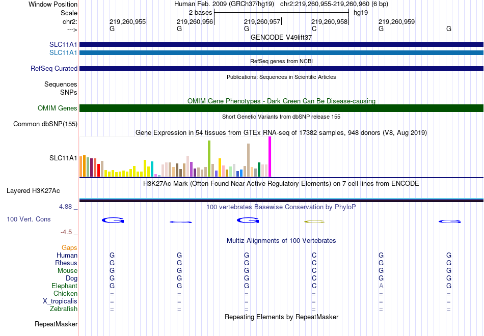Click the Elephant A mismatch base

(381, 286)
